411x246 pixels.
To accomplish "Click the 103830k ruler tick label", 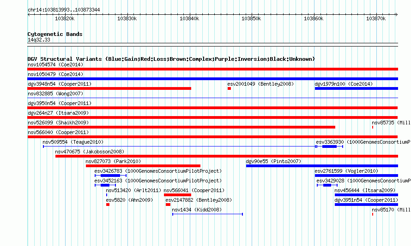I will pos(127,18).
